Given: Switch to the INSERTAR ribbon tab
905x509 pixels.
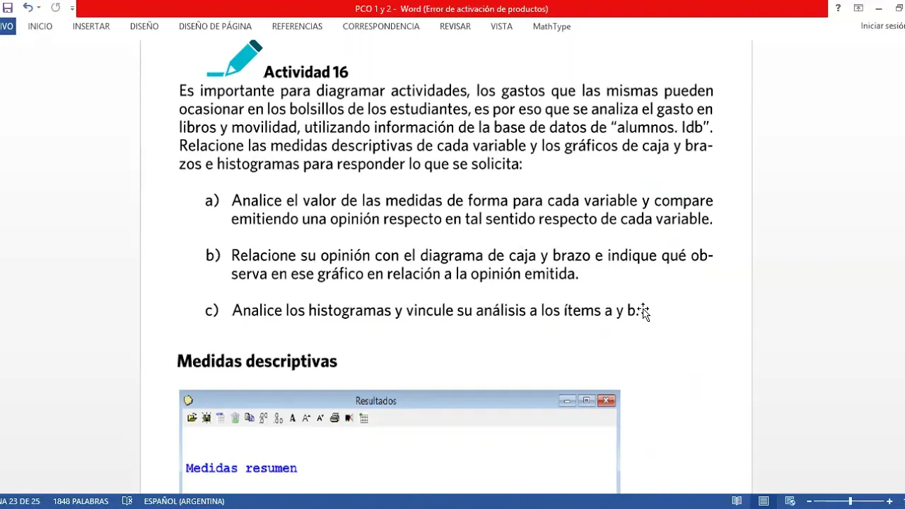Looking at the screenshot, I should click(91, 26).
